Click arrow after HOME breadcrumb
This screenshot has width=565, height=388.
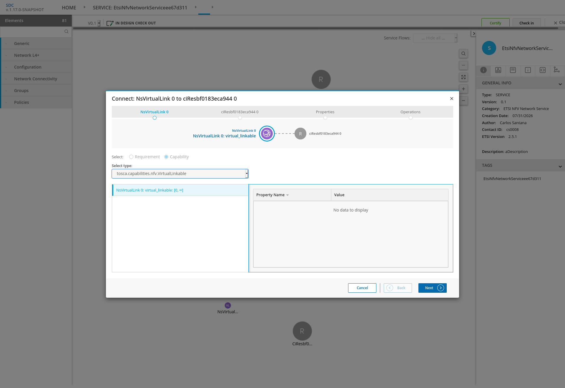point(84,7)
